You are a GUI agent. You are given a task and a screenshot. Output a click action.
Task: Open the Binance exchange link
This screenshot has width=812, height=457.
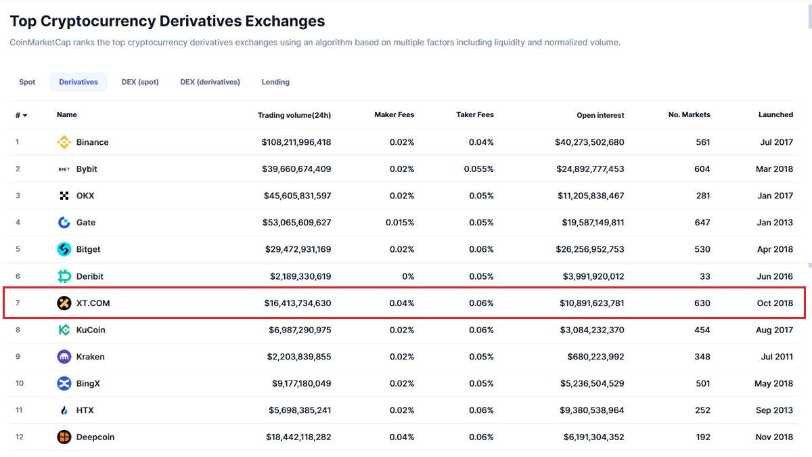92,142
